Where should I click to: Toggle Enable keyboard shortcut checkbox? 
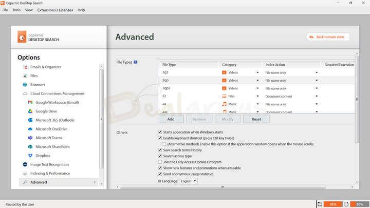click(x=160, y=138)
